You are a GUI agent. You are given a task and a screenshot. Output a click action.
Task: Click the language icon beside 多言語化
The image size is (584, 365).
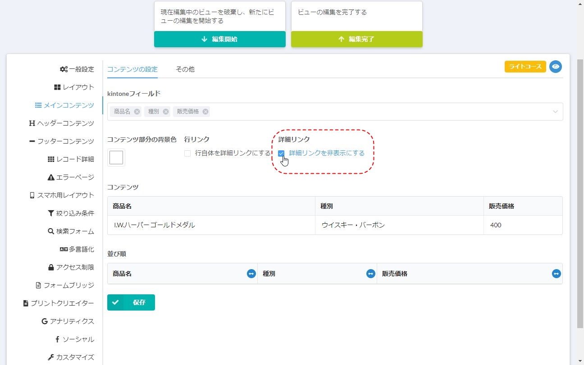[64, 249]
